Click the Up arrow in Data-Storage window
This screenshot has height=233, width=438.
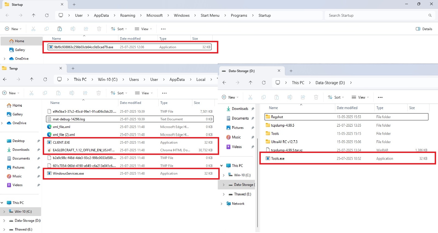point(250,83)
